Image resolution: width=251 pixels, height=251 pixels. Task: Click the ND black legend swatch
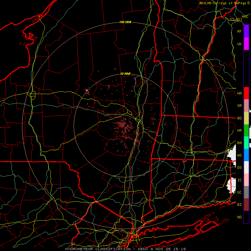coord(246,217)
